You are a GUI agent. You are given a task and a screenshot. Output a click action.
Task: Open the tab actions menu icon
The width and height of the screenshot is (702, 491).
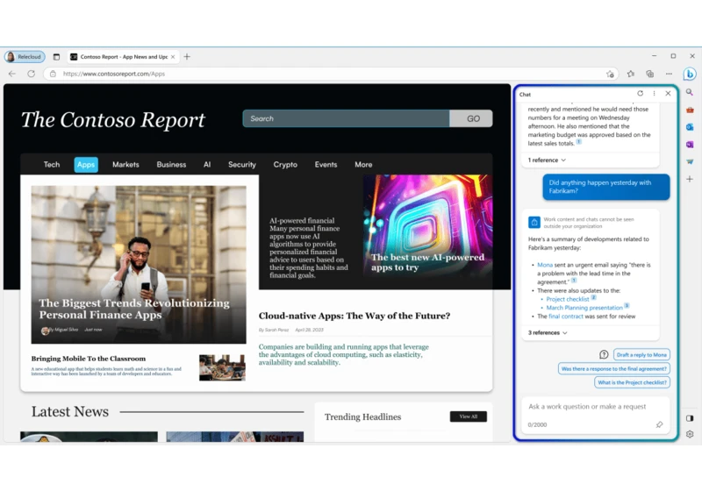pyautogui.click(x=56, y=57)
